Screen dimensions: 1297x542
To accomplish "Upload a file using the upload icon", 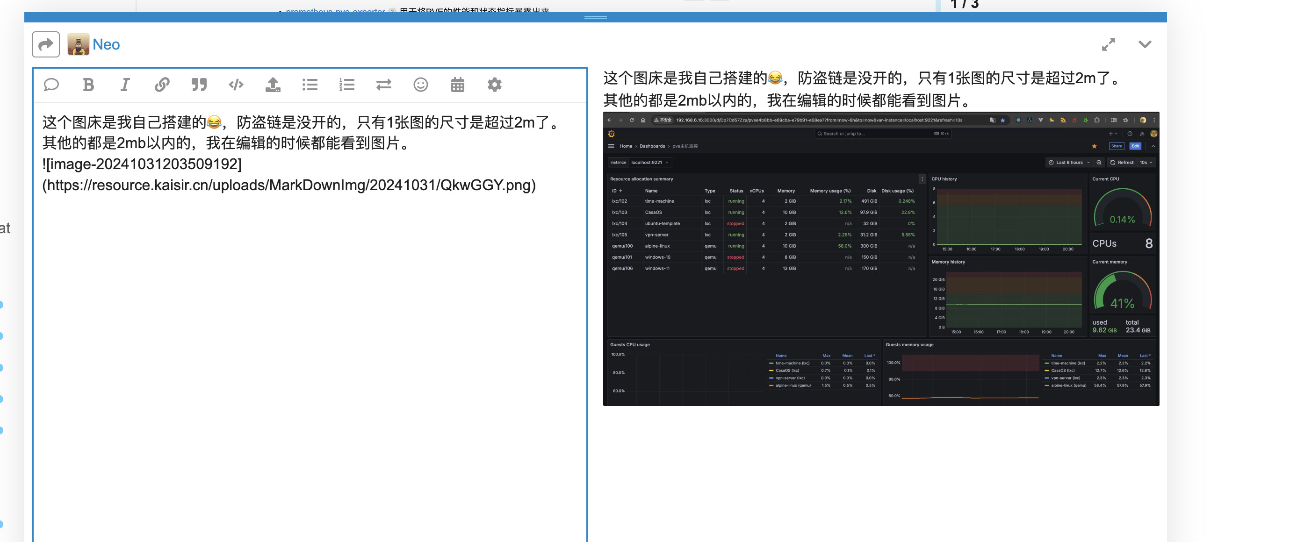I will (273, 85).
